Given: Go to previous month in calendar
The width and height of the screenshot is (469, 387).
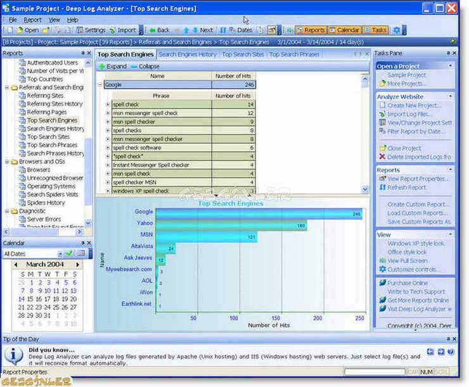Looking at the screenshot, I should (x=16, y=265).
